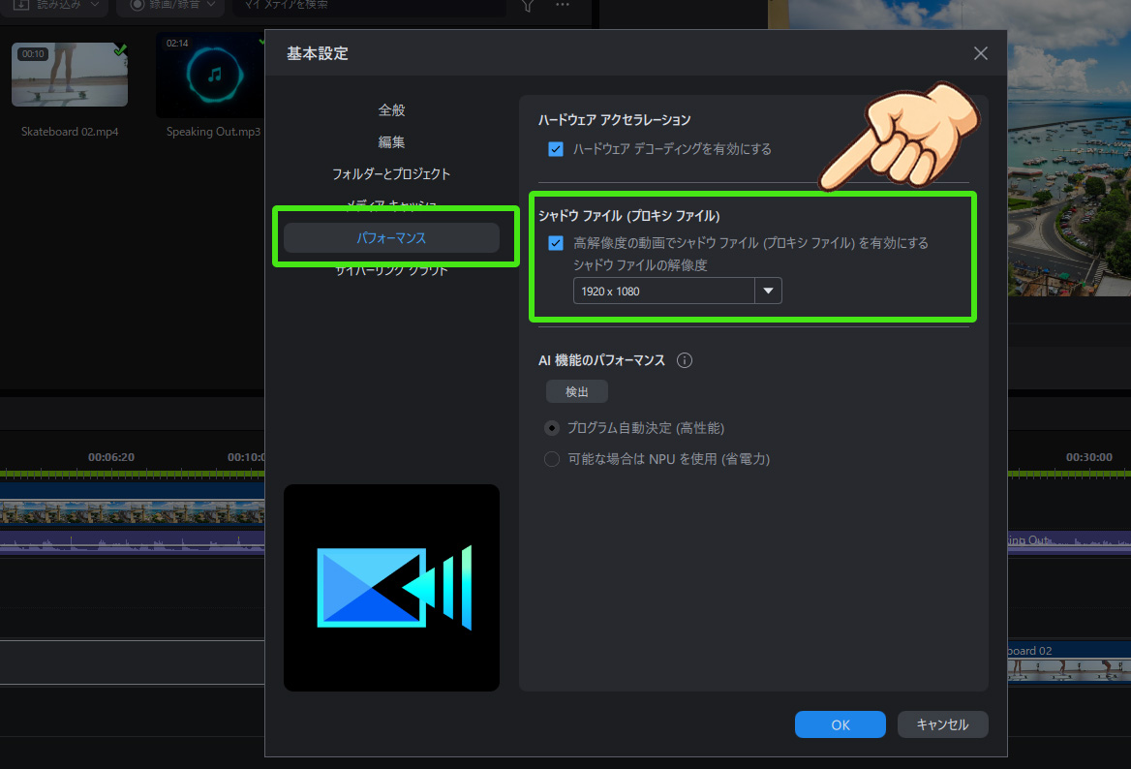Viewport: 1131px width, 769px height.
Task: Select プログラム自動決定 (高性能) radio option
Action: [552, 428]
